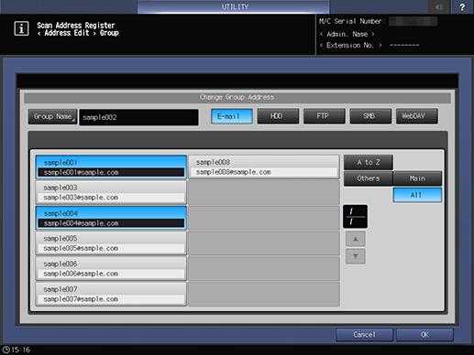
Task: Click the sample002 group name field
Action: (138, 117)
